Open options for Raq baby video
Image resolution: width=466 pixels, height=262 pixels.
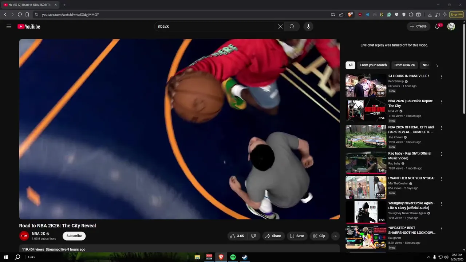point(441,154)
